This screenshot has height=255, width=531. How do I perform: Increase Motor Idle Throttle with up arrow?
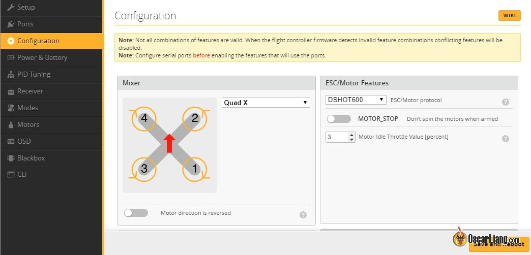[351, 135]
